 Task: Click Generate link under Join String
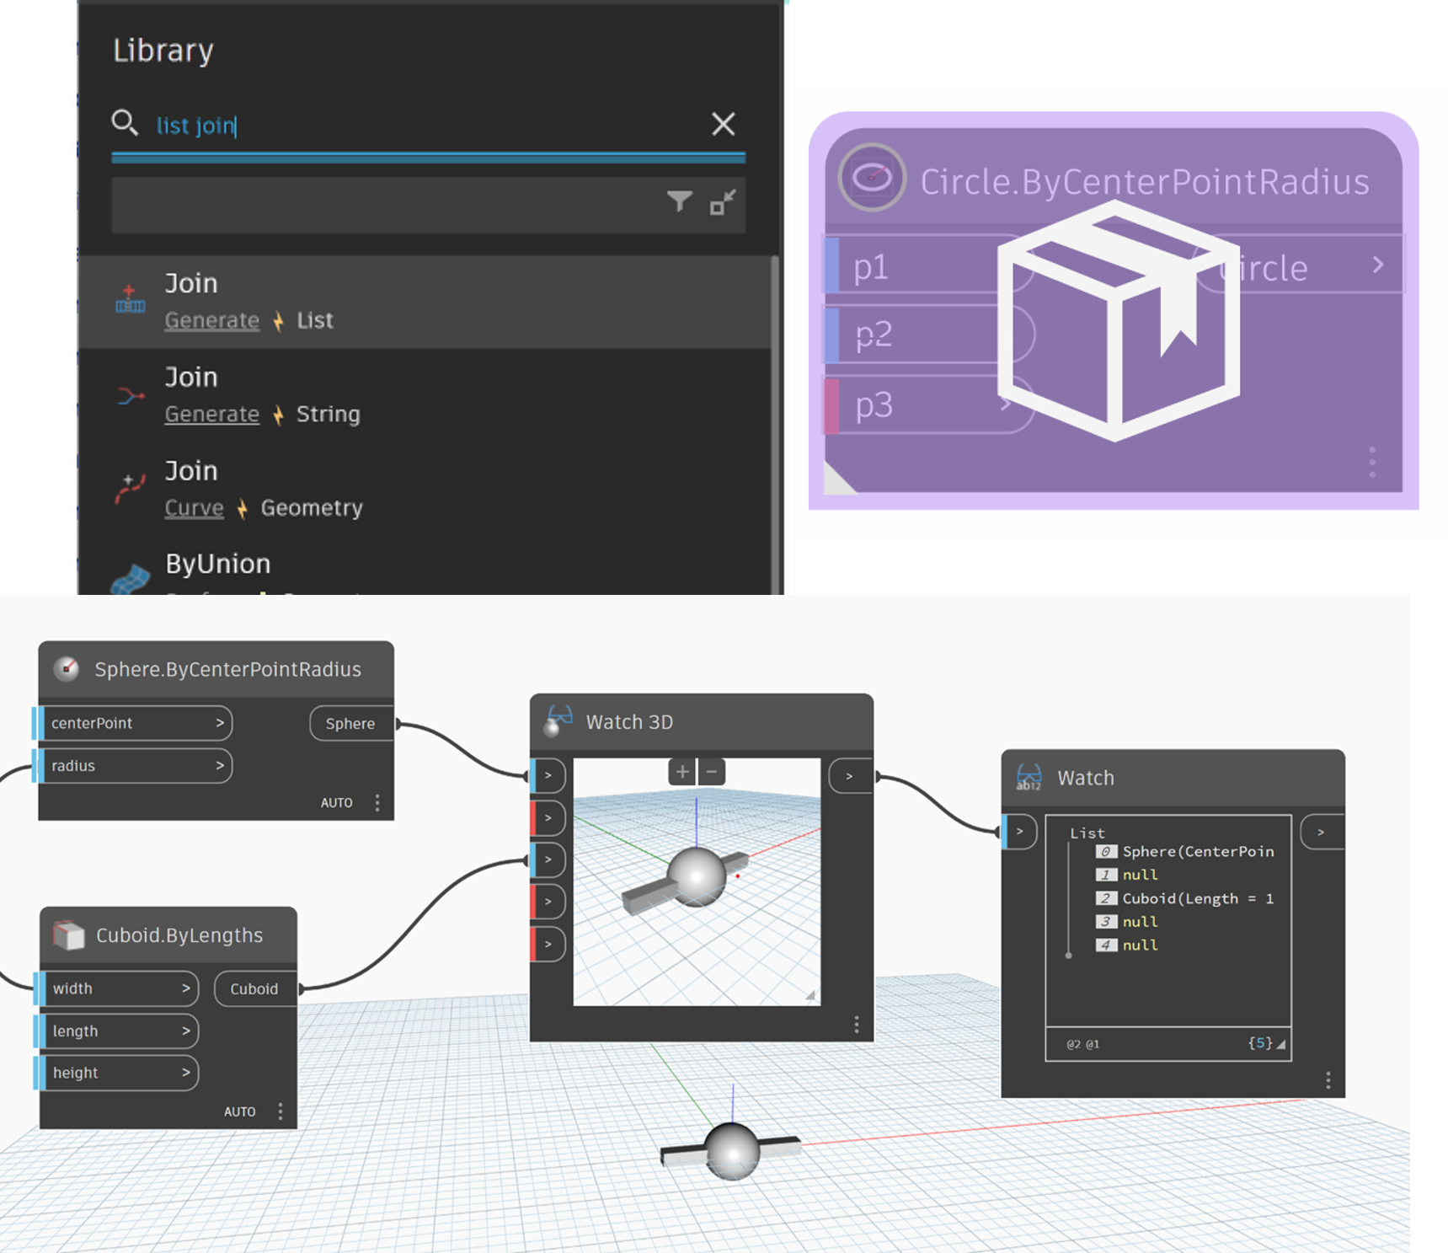212,415
